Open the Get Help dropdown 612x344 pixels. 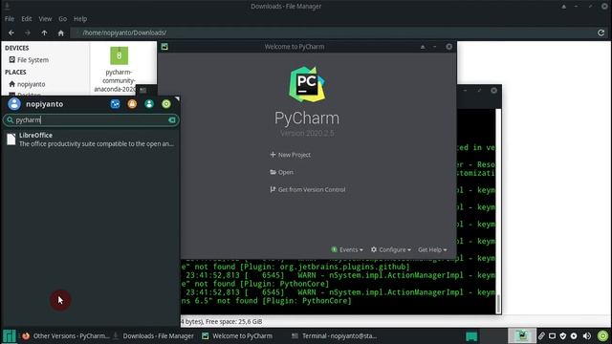(x=432, y=249)
